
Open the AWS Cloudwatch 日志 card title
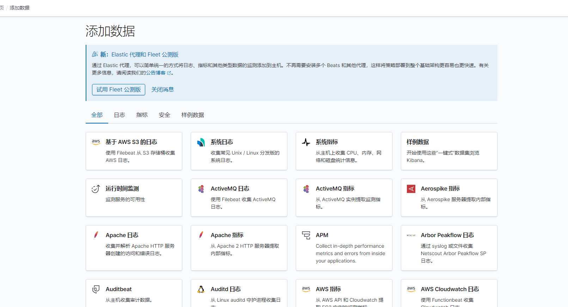[x=450, y=289]
